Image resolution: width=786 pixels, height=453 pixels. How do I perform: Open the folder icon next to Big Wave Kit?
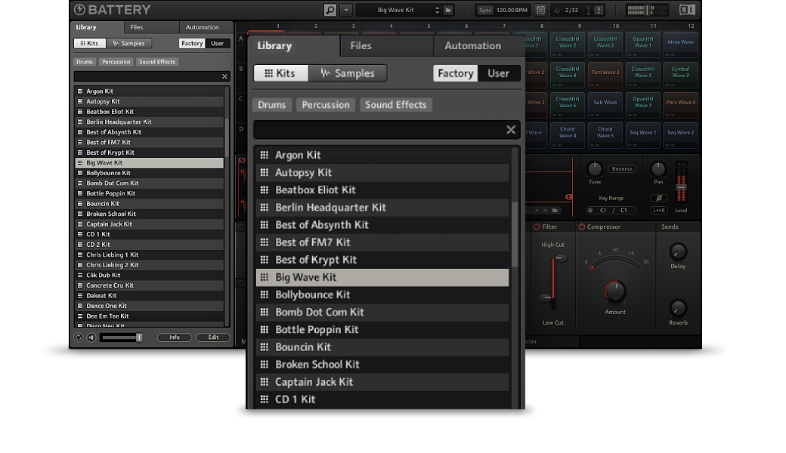point(448,10)
